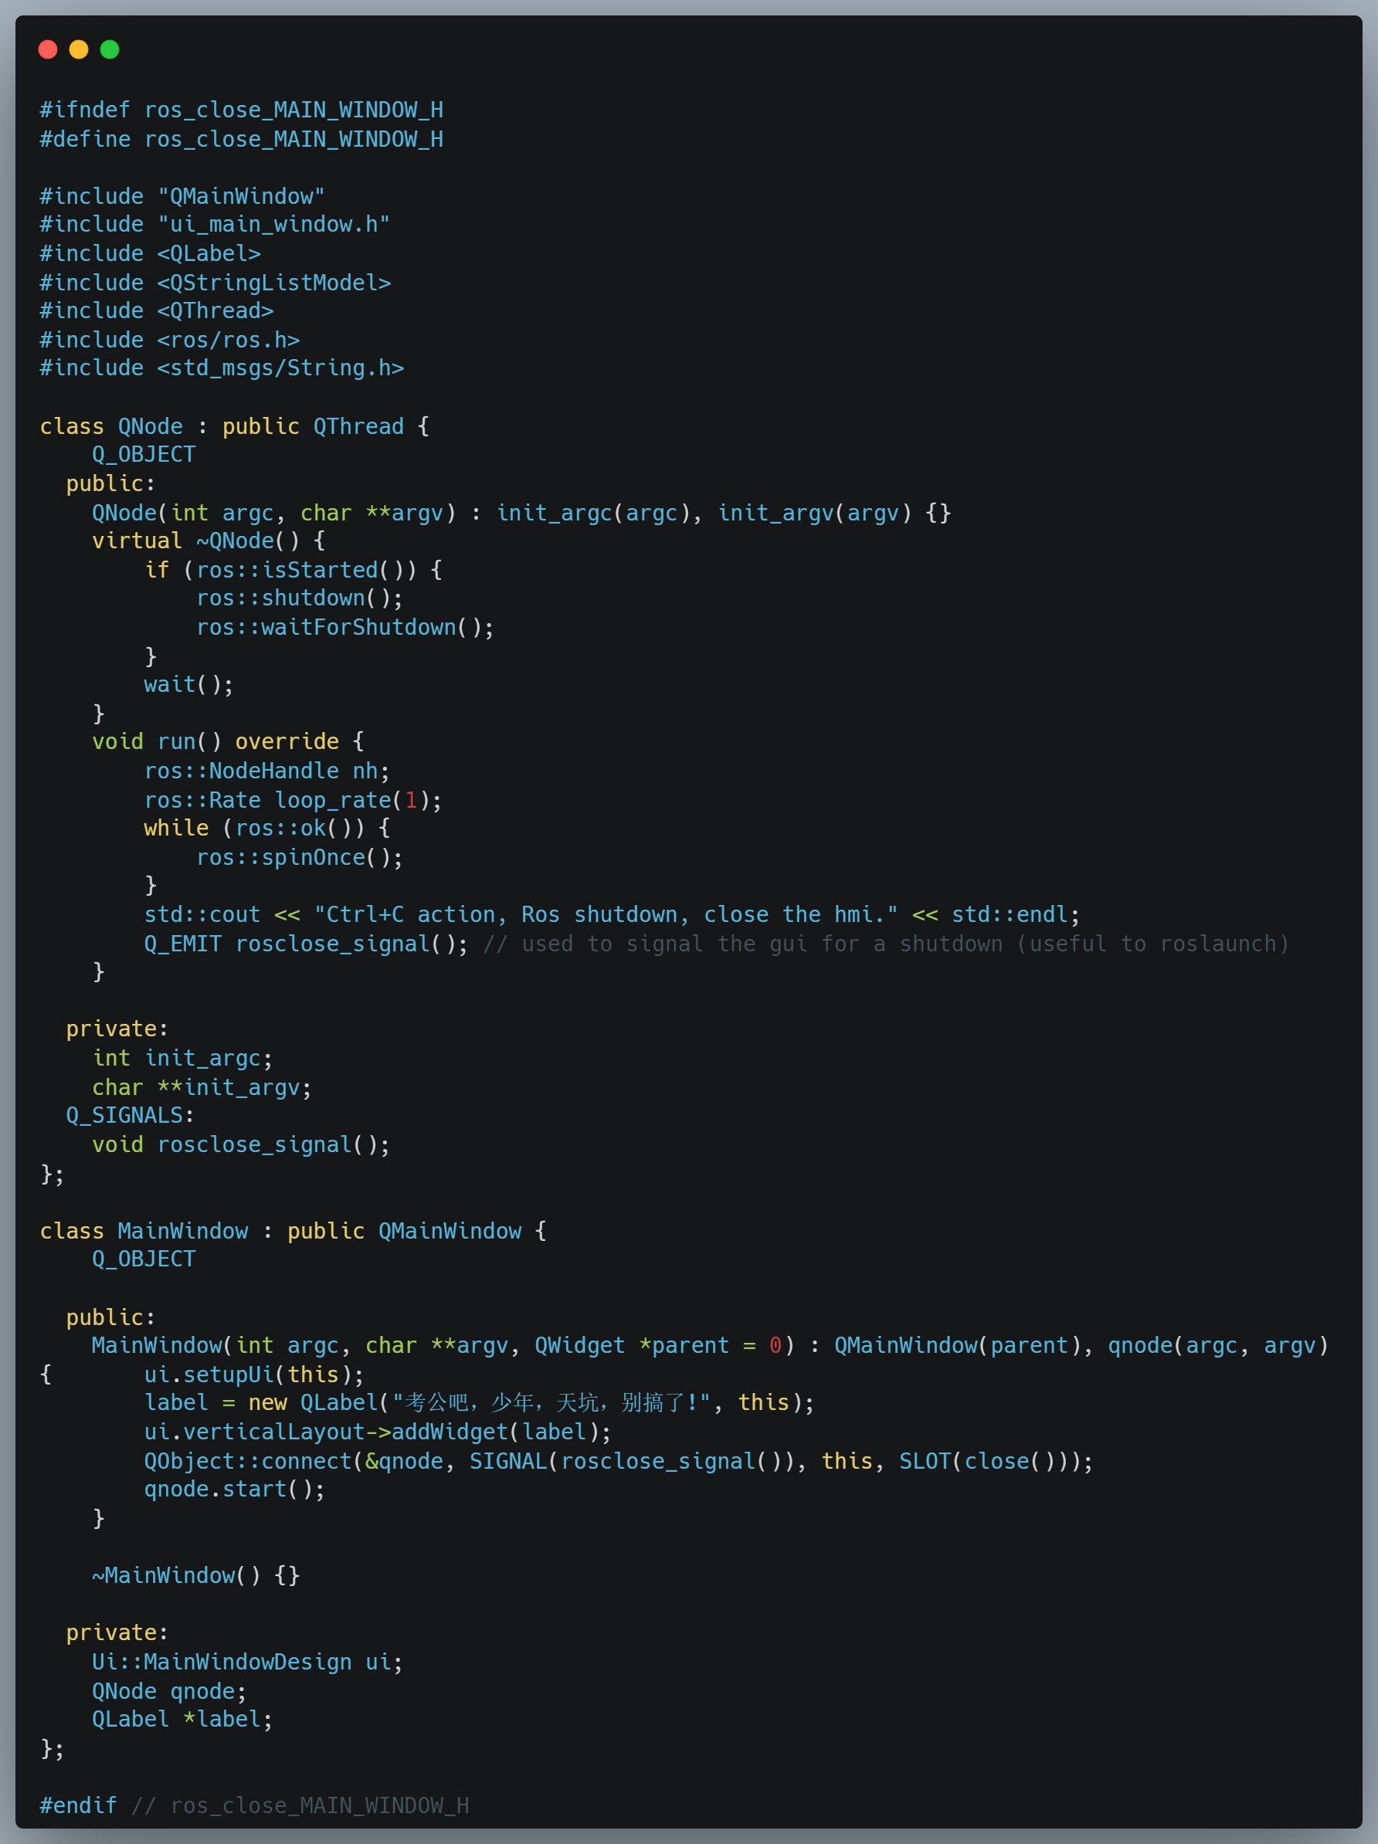The image size is (1378, 1844).
Task: Click the QNode constructor with init_argc line
Action: (x=522, y=513)
